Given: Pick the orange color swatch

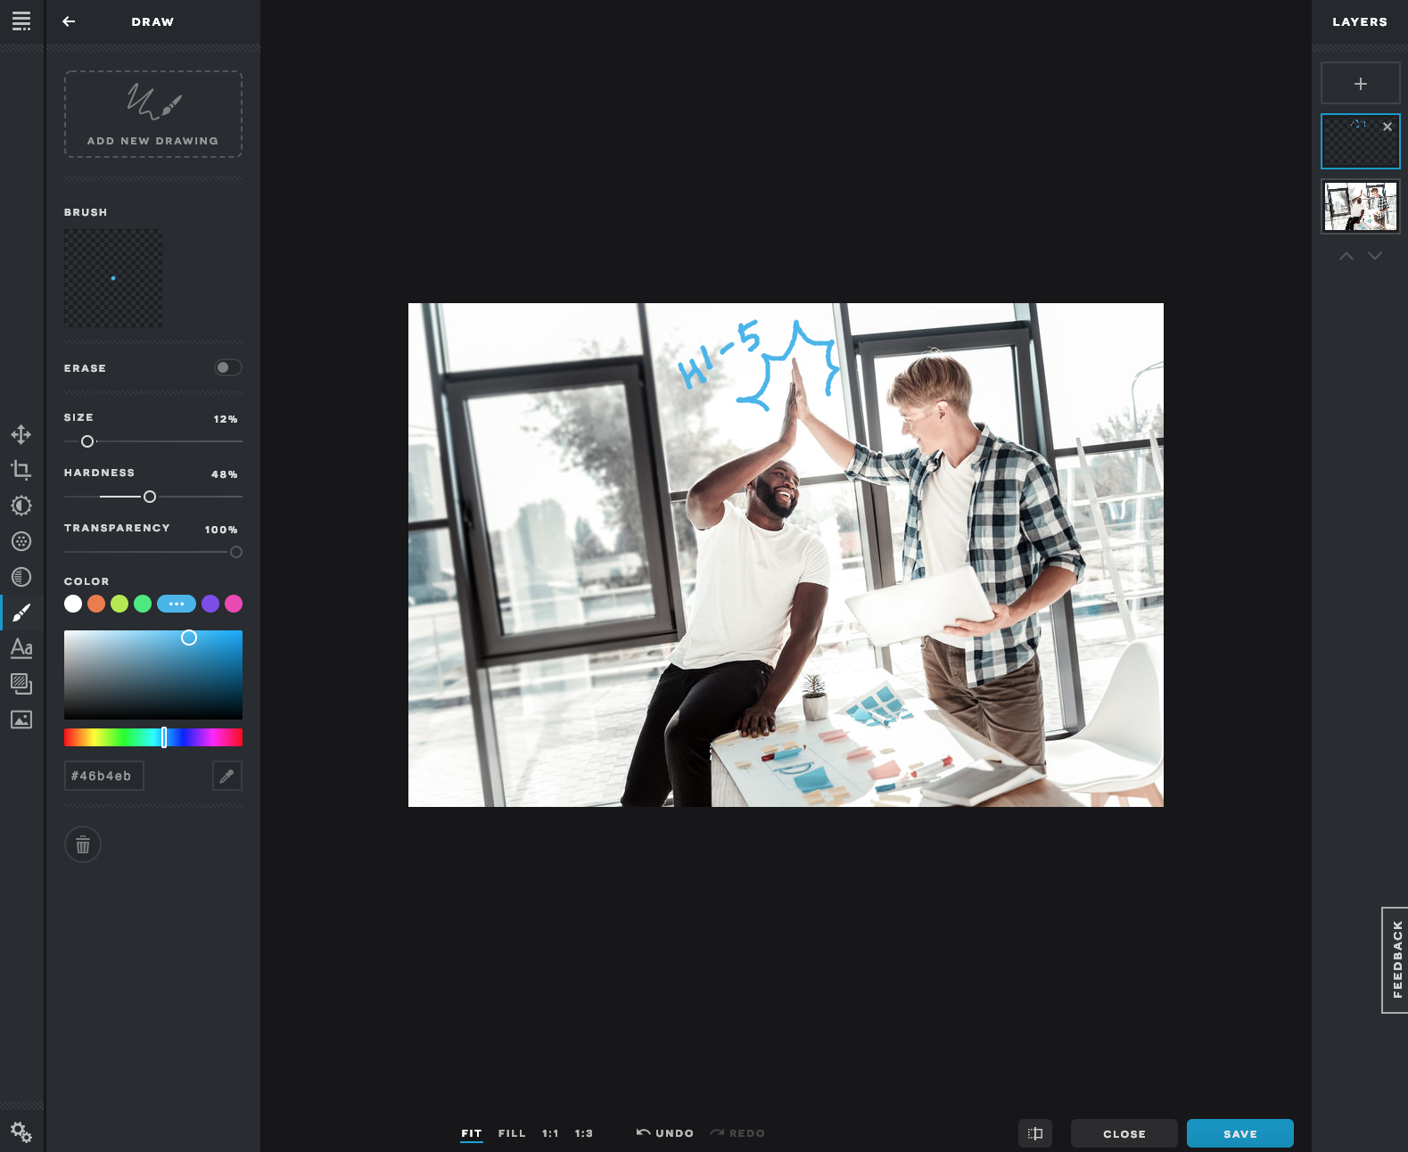Looking at the screenshot, I should pyautogui.click(x=96, y=604).
